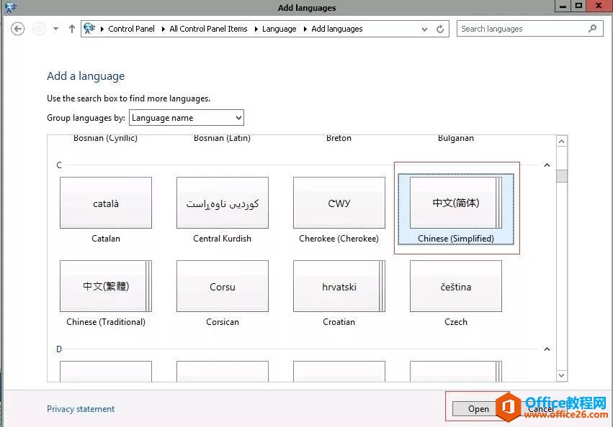The image size is (613, 427).
Task: Select the Corsican language tile
Action: click(223, 293)
